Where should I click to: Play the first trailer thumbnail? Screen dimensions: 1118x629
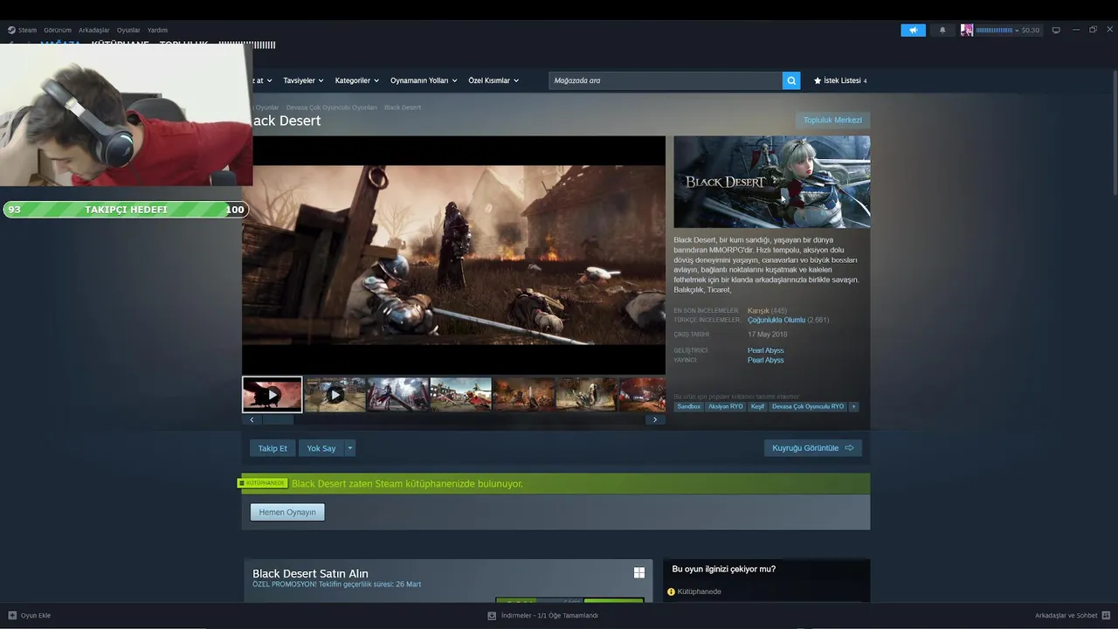click(273, 395)
